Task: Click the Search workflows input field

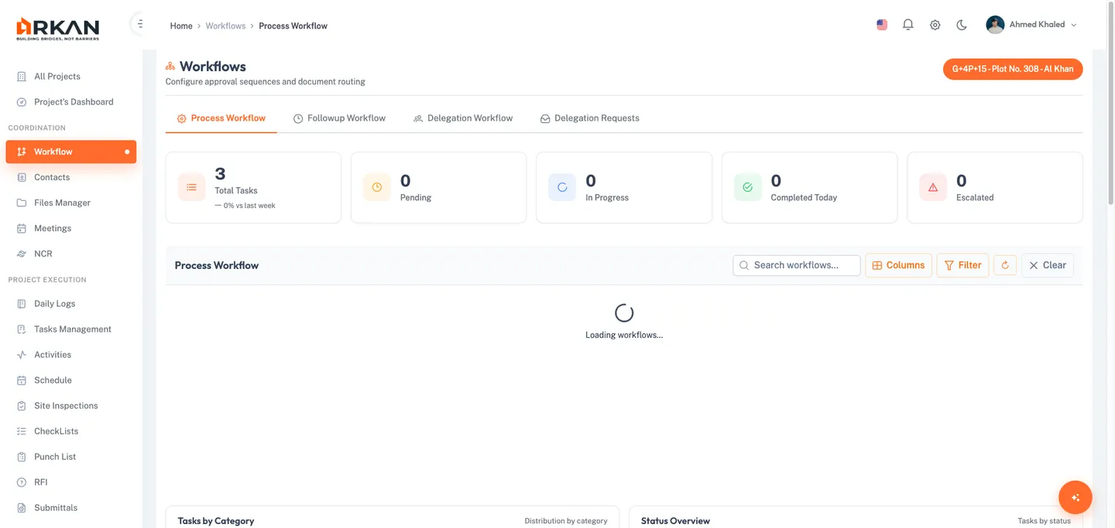Action: point(796,265)
